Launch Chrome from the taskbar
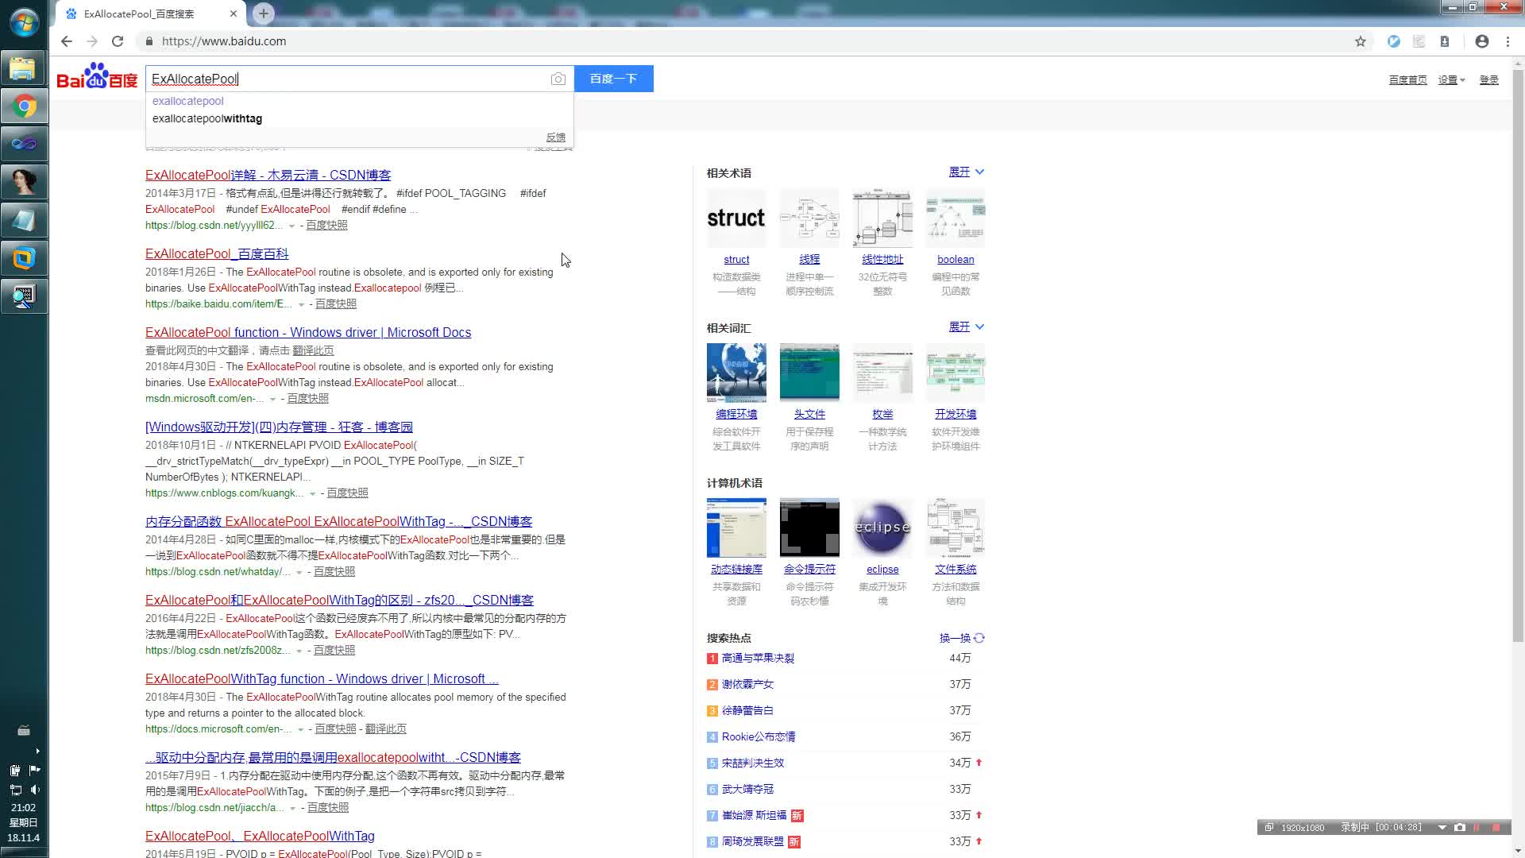This screenshot has width=1525, height=858. pyautogui.click(x=24, y=106)
